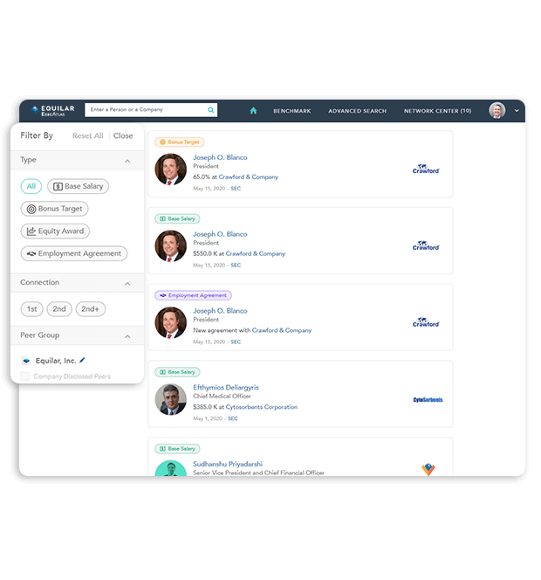Open Joseph O. Blanco from New agreement card
The image size is (541, 580).
coord(220,311)
